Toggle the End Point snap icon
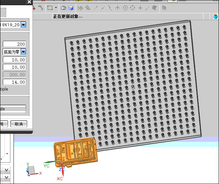 click(95, 8)
